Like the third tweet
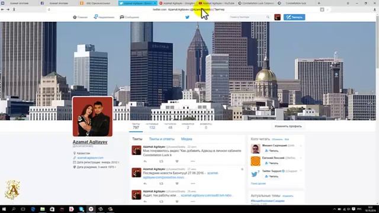379x213 pixels. 177,201
